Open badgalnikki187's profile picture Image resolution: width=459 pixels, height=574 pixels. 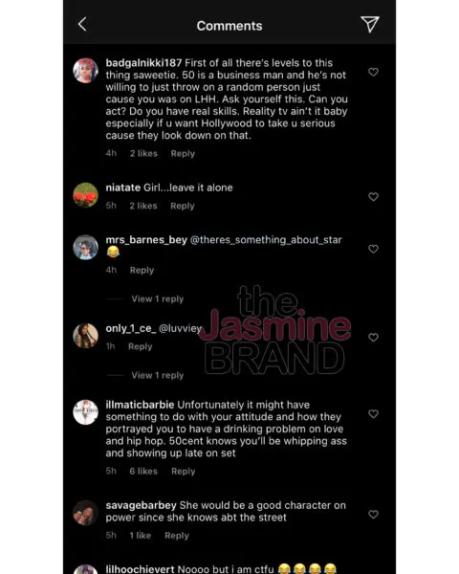[86, 71]
